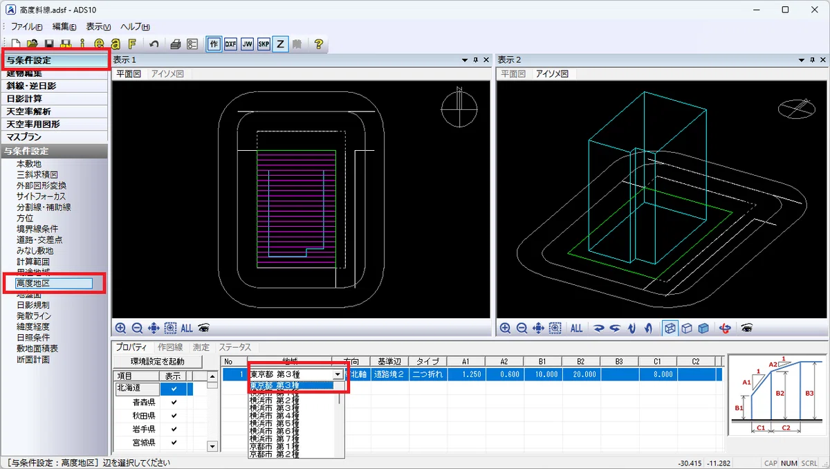Zoom out using 表示1 magnifier minus icon

[137, 329]
